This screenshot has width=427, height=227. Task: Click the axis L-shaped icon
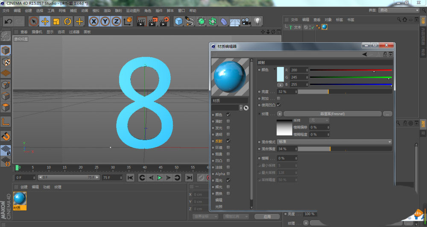click(6, 122)
